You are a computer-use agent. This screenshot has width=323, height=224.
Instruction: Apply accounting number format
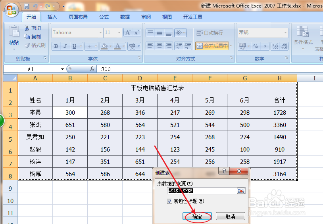click(x=242, y=46)
